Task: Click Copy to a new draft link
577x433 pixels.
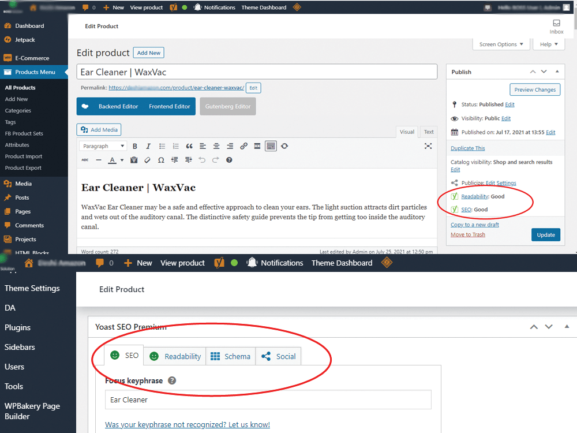Action: click(475, 225)
